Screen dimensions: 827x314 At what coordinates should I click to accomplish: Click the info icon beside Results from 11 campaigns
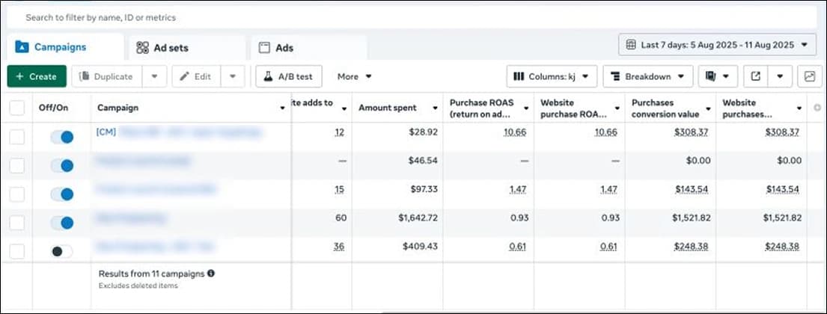[211, 274]
